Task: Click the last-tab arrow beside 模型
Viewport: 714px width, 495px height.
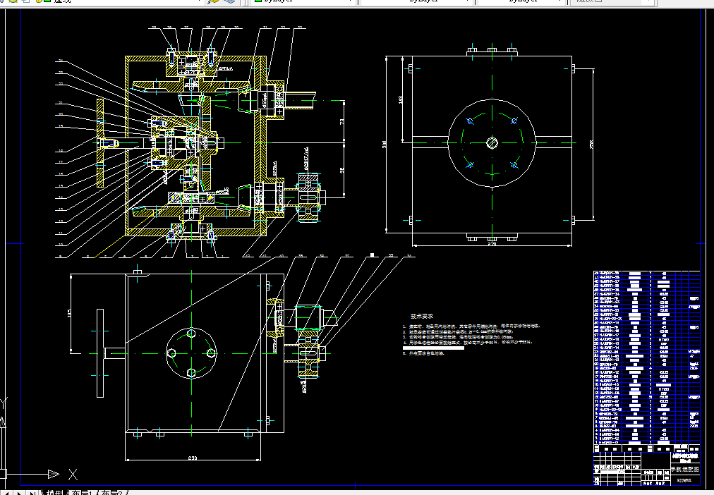Action: tap(32, 493)
